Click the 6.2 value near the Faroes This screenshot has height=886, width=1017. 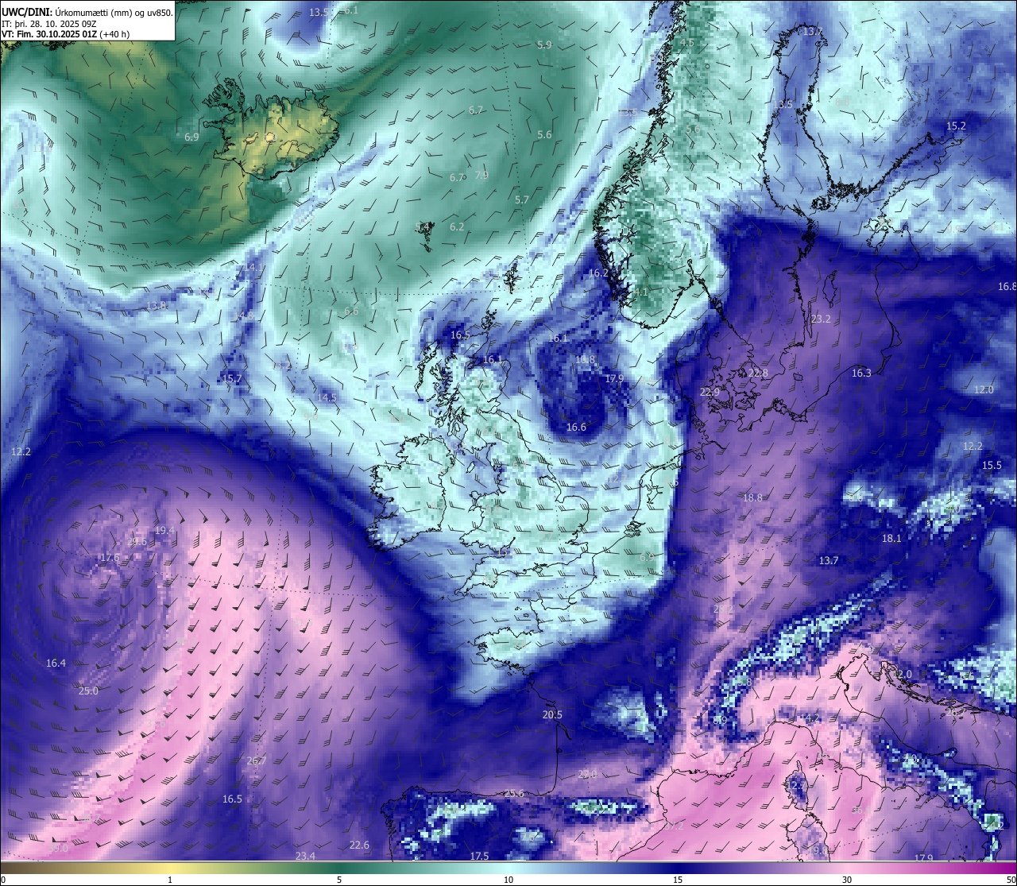(457, 227)
